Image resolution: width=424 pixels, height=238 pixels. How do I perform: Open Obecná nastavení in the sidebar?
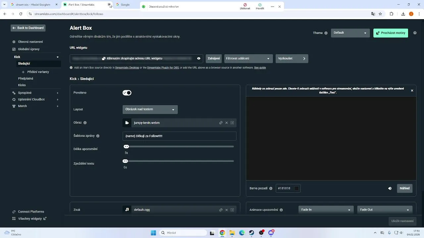pos(30,42)
